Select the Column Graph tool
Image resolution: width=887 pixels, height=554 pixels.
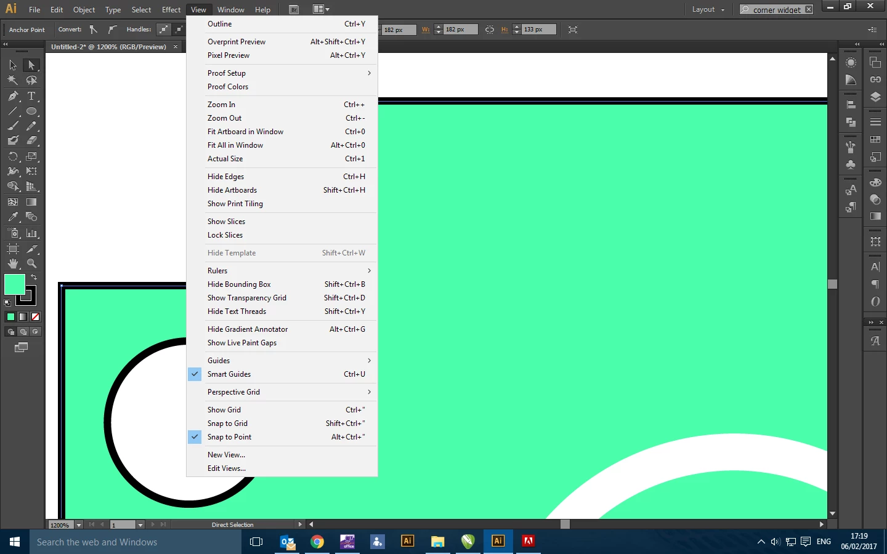(x=31, y=233)
